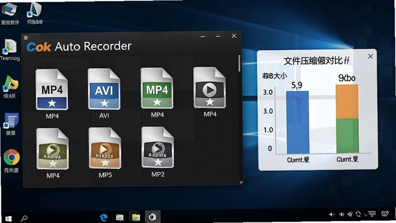Pick the olive-green Android MP4 icon

point(52,149)
